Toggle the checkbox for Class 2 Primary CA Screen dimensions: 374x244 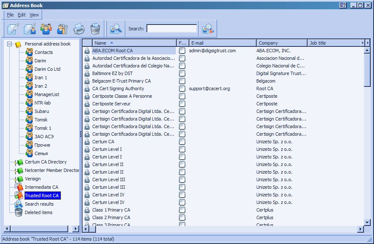[182, 218]
